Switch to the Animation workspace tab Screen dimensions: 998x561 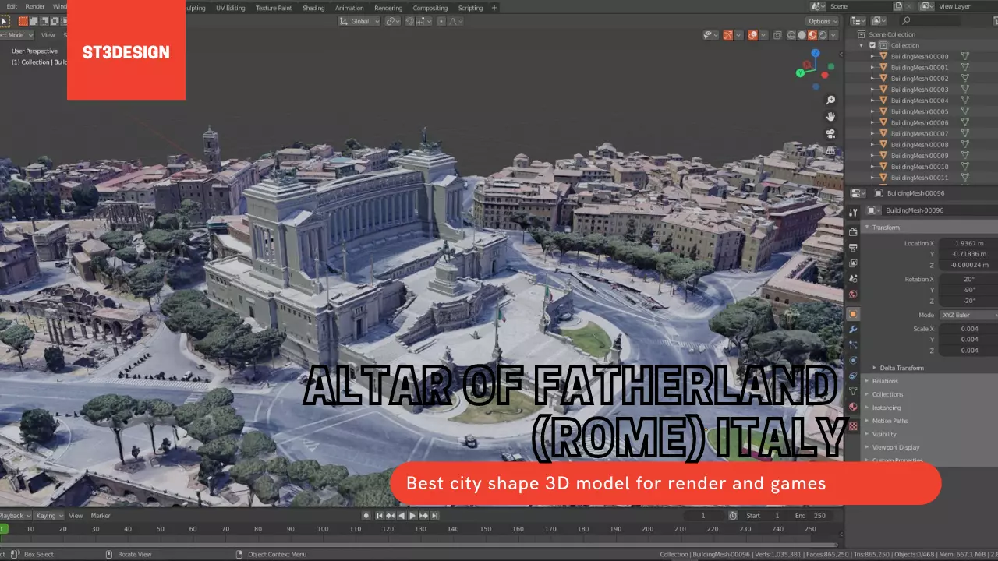pyautogui.click(x=349, y=8)
